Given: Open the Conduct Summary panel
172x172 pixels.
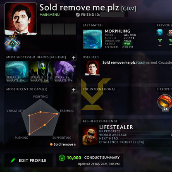Looking at the screenshot, I should (90, 160).
